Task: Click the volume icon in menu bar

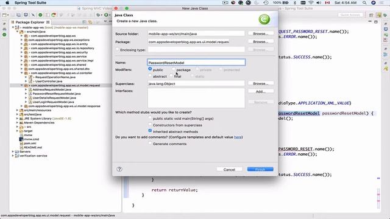Action: tap(319, 2)
